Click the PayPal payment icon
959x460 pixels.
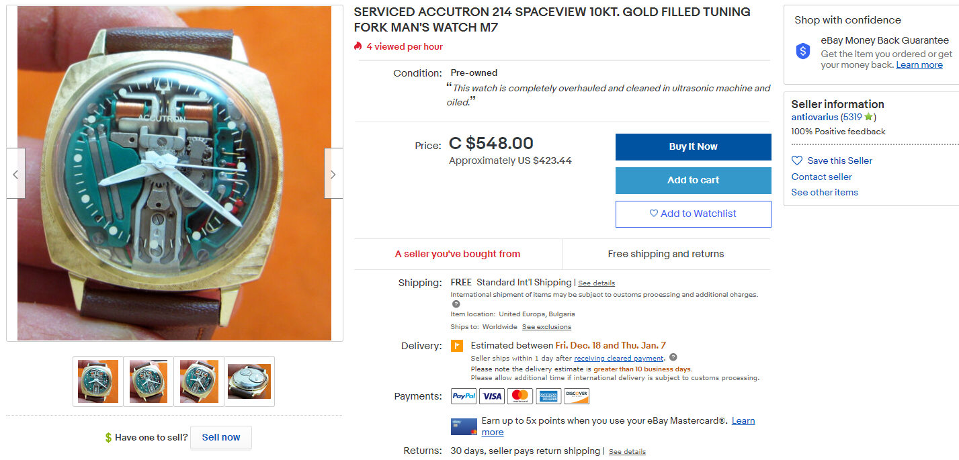point(464,396)
